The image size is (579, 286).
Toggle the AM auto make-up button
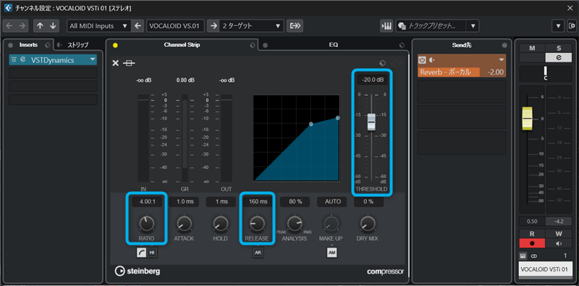click(331, 253)
